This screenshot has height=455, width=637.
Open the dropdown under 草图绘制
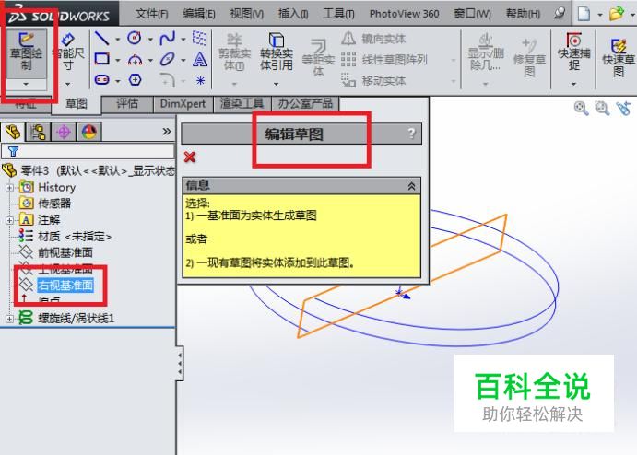[26, 84]
